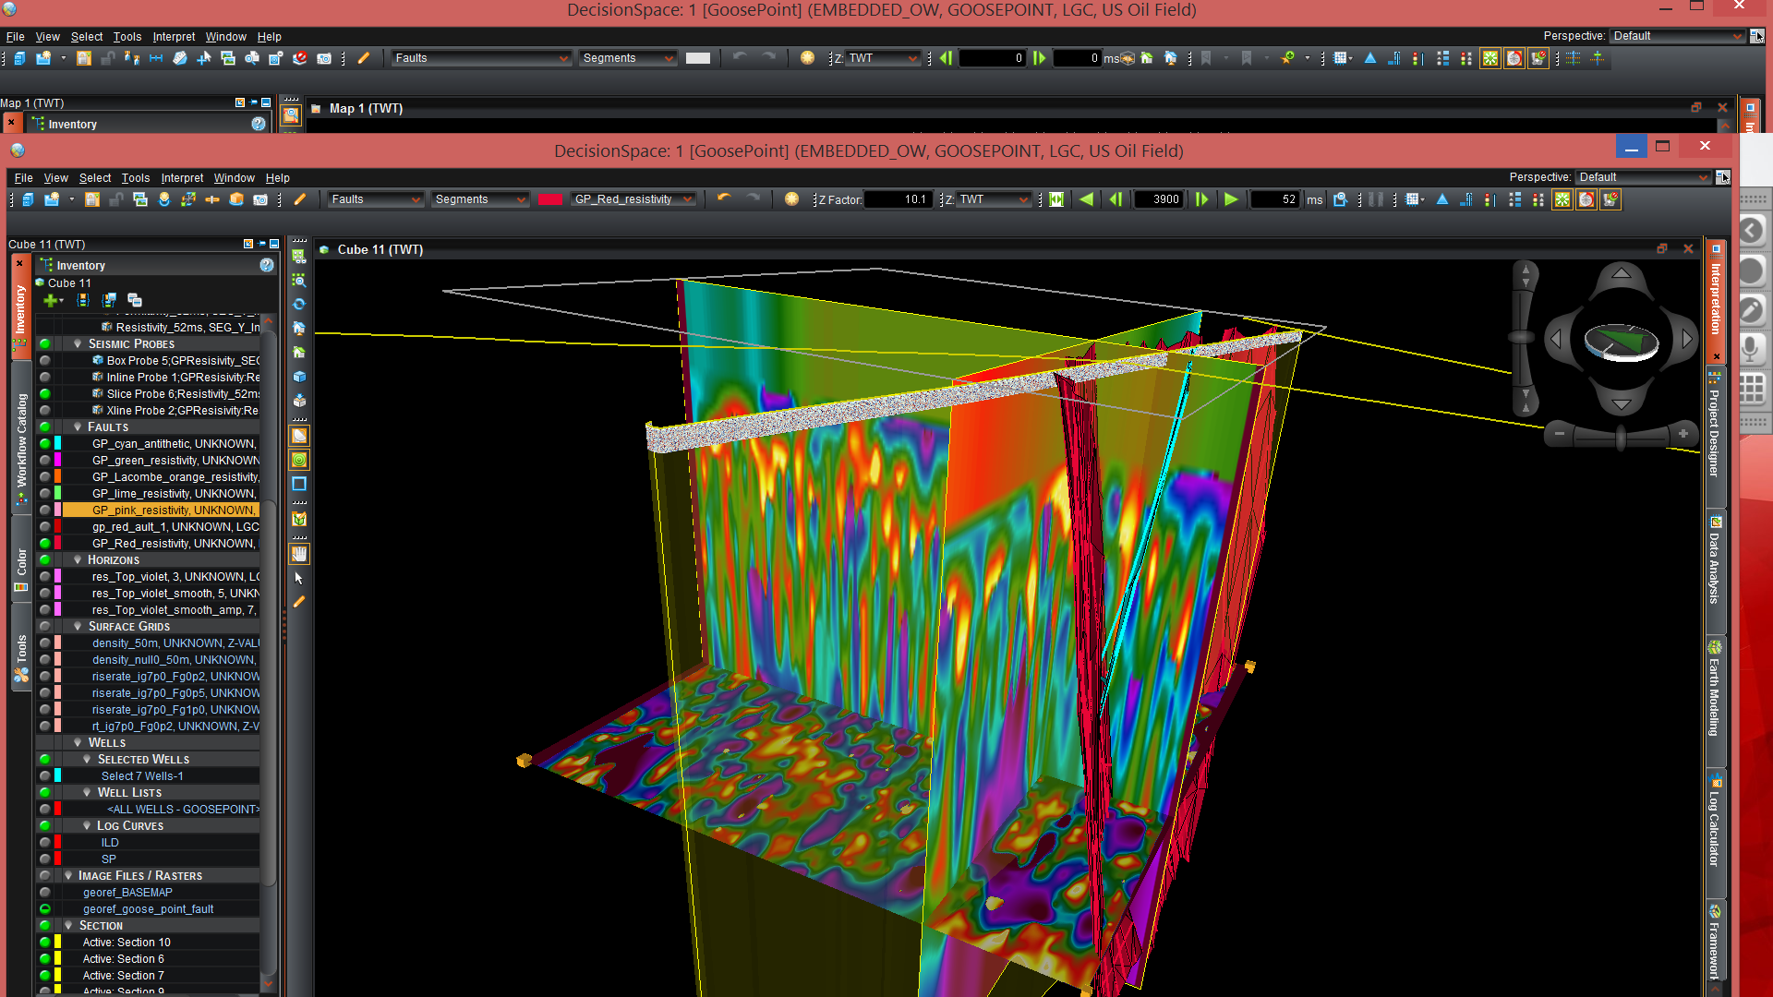Toggle visibility of GP_lime_resistivity fault

click(44, 494)
